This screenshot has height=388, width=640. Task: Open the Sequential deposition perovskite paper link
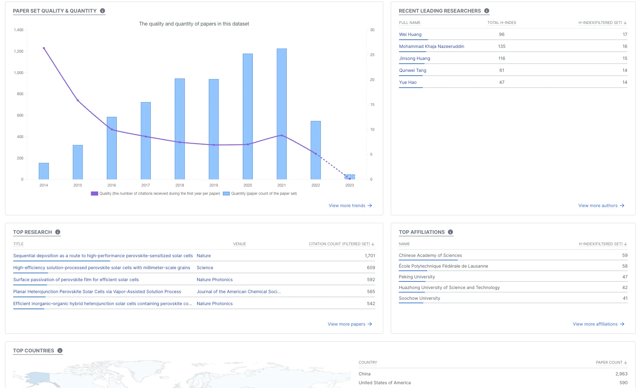point(103,256)
